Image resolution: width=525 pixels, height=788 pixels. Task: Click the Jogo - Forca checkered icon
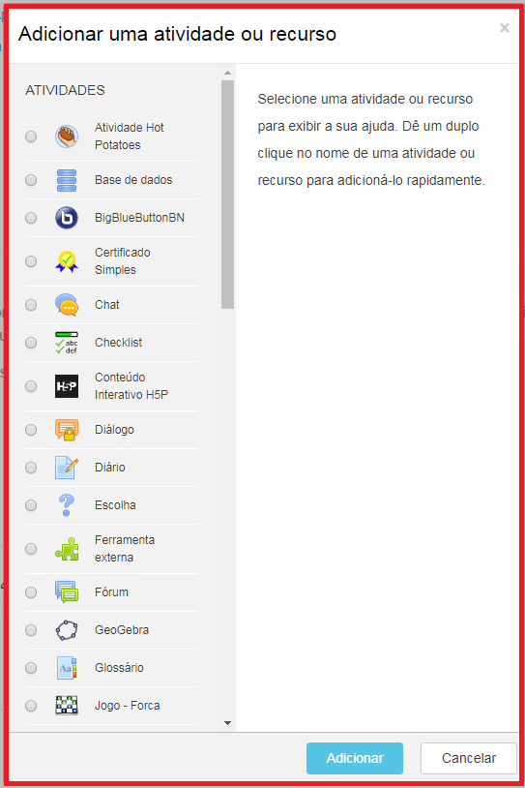[x=67, y=706]
